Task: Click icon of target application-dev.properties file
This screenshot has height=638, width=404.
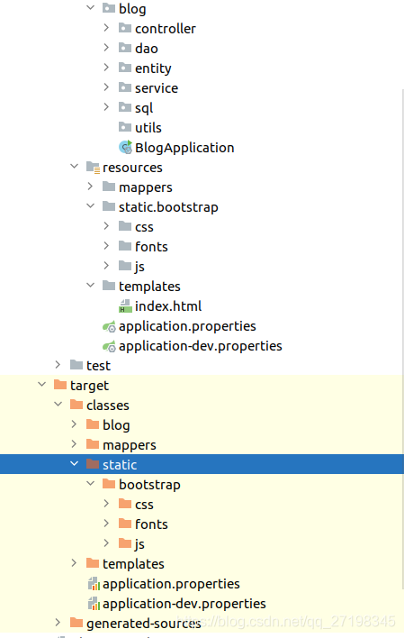Action: 94,604
